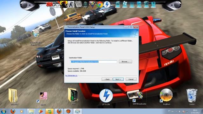The width and height of the screenshot is (203, 114).
Task: Open the pink picture desktop shortcut
Action: 43,98
